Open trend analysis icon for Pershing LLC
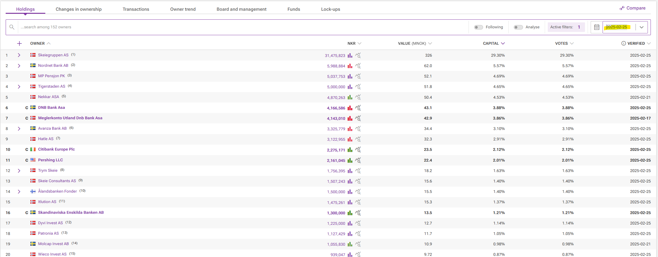The image size is (658, 257). [x=358, y=160]
